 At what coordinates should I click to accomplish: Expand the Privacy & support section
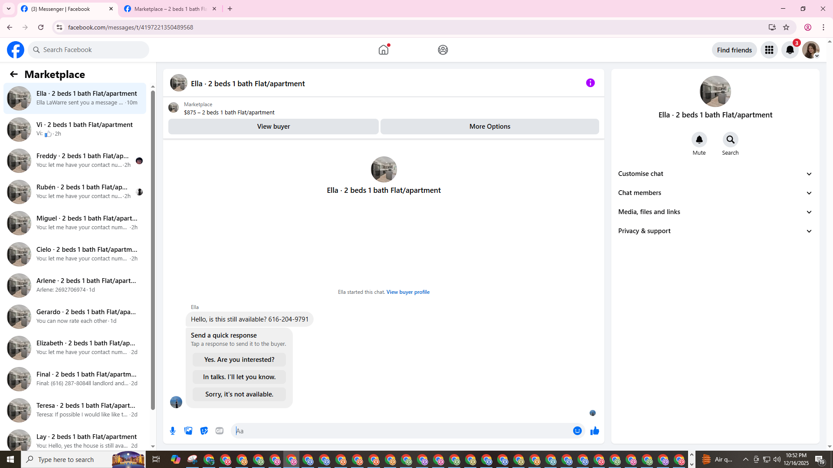coord(715,231)
